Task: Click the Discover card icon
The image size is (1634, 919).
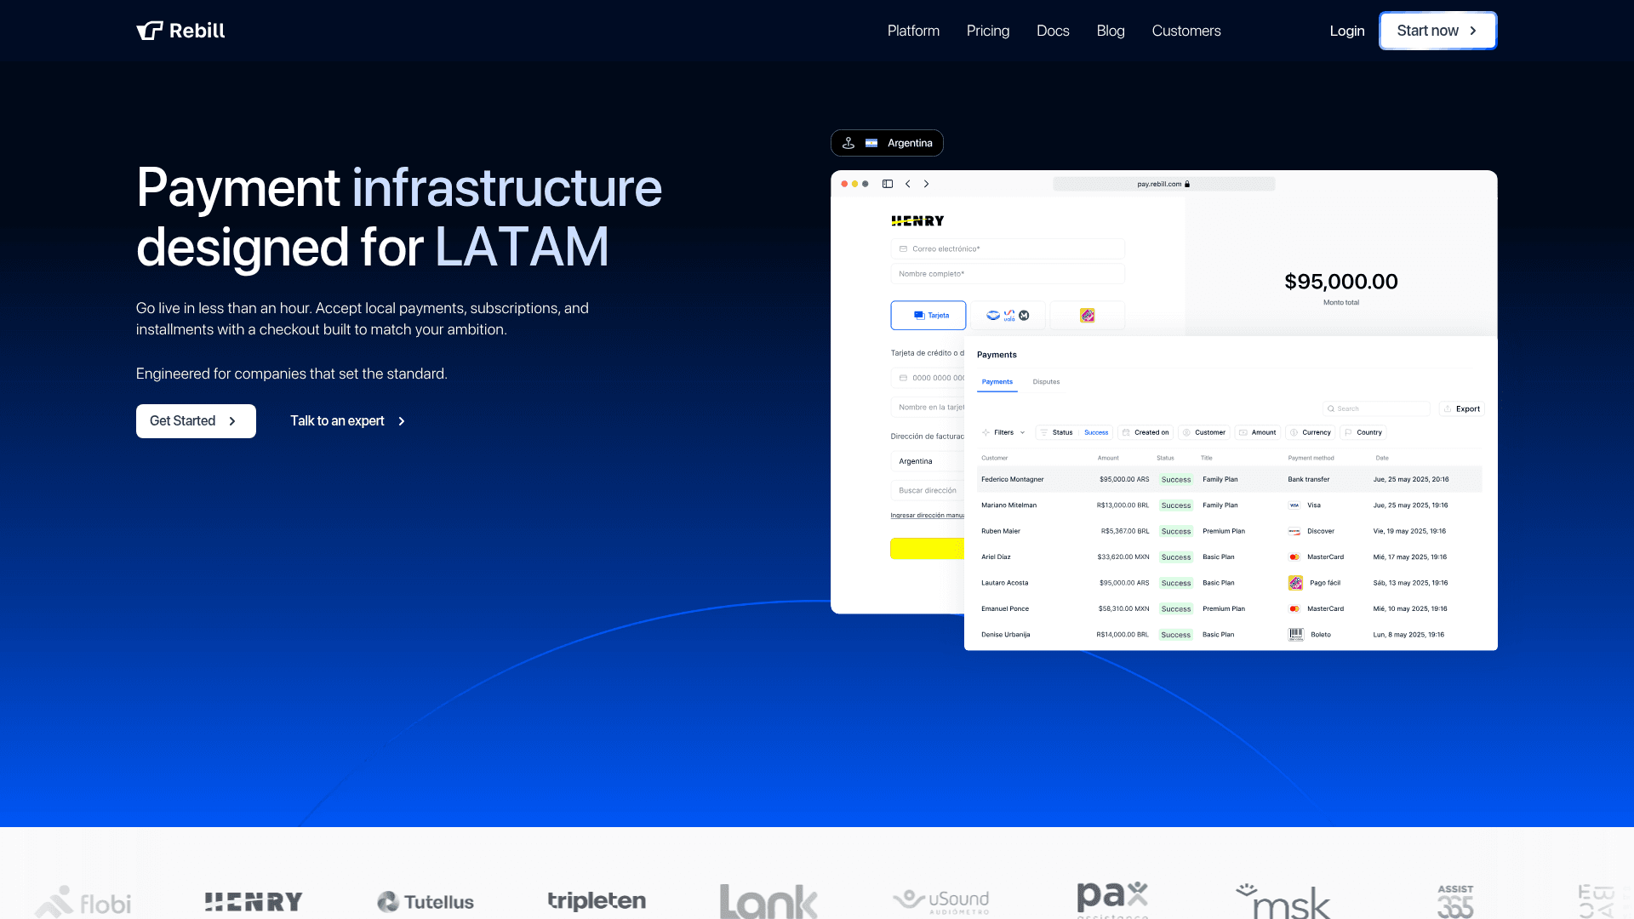Action: (1294, 531)
